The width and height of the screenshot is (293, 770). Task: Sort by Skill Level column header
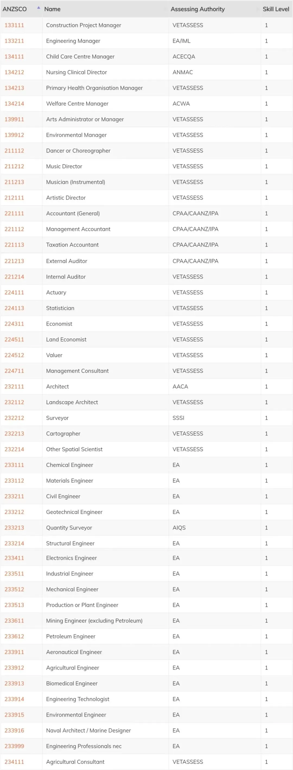click(x=276, y=9)
